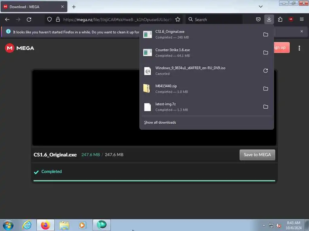Open uBlock Origin extension icon
309x231 pixels.
(291, 19)
